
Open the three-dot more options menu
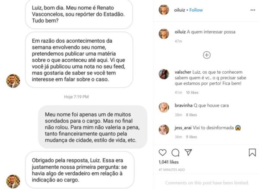pyautogui.click(x=253, y=10)
